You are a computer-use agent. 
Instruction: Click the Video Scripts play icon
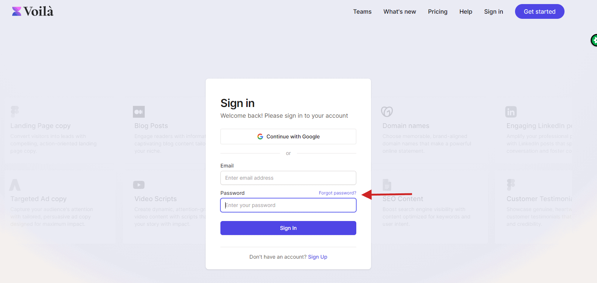[x=139, y=185]
